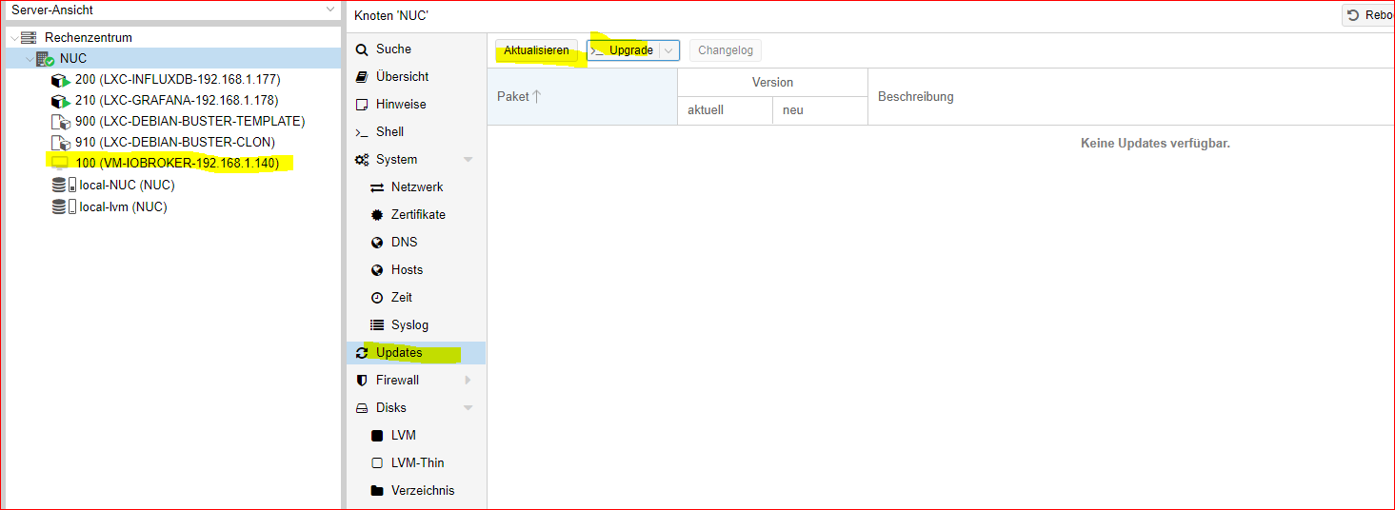The height and width of the screenshot is (510, 1395).
Task: Expand the Firewall submenu arrow
Action: [468, 381]
